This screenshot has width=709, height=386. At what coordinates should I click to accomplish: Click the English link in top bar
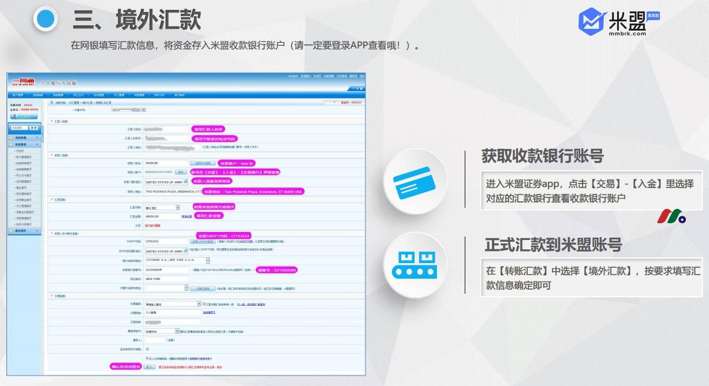(293, 76)
